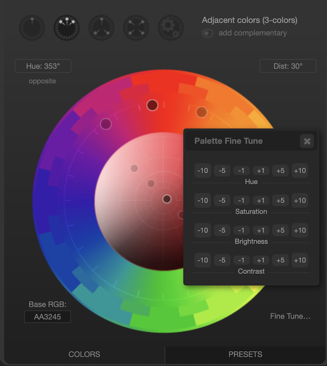Image resolution: width=327 pixels, height=366 pixels.
Task: Select the adjacent 3-colors scheme icon
Action: [x=67, y=28]
